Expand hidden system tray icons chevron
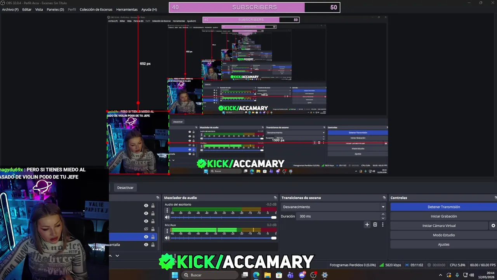 click(x=440, y=275)
